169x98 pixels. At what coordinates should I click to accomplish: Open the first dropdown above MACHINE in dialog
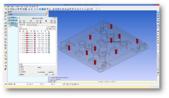(x=47, y=27)
